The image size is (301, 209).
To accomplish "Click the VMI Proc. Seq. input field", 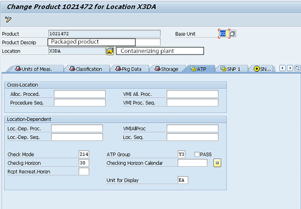I will point(193,103).
